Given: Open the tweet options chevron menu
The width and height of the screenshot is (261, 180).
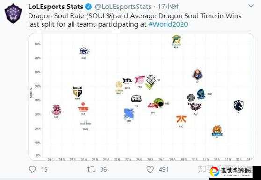Looking at the screenshot, I should click(x=251, y=6).
